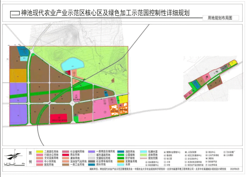Click the 公共厕所 legend symbol
The height and width of the screenshot is (177, 248).
point(224,155)
